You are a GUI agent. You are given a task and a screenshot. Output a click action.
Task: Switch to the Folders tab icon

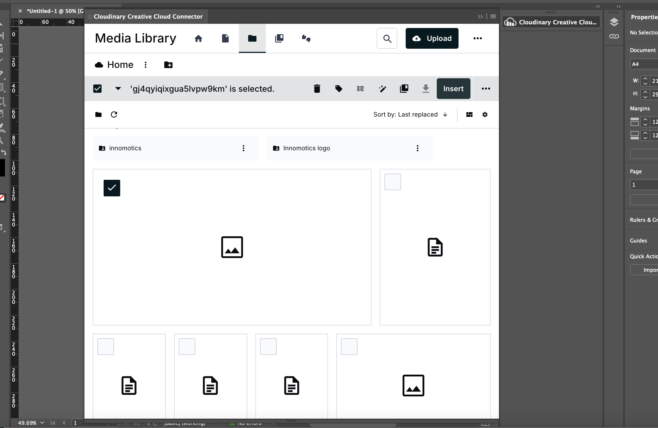(x=252, y=38)
